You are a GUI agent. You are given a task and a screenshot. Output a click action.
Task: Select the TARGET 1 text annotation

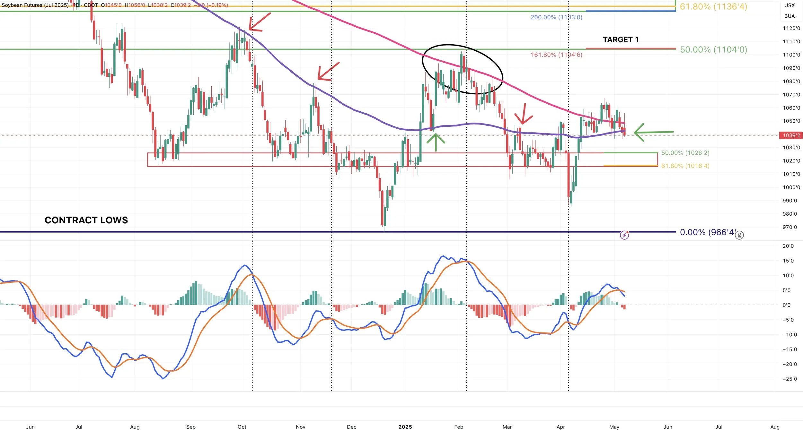pyautogui.click(x=621, y=40)
